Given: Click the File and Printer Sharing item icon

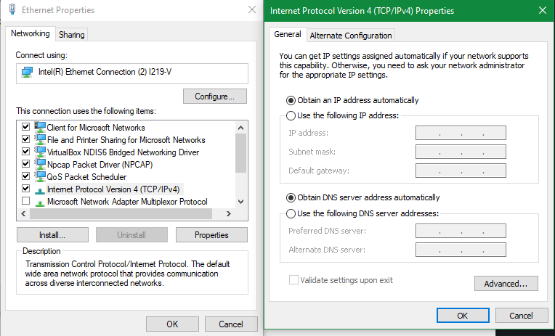Looking at the screenshot, I should click(x=40, y=139).
